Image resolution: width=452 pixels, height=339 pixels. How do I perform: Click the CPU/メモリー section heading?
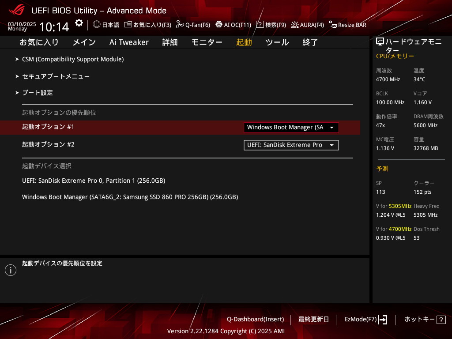point(395,56)
